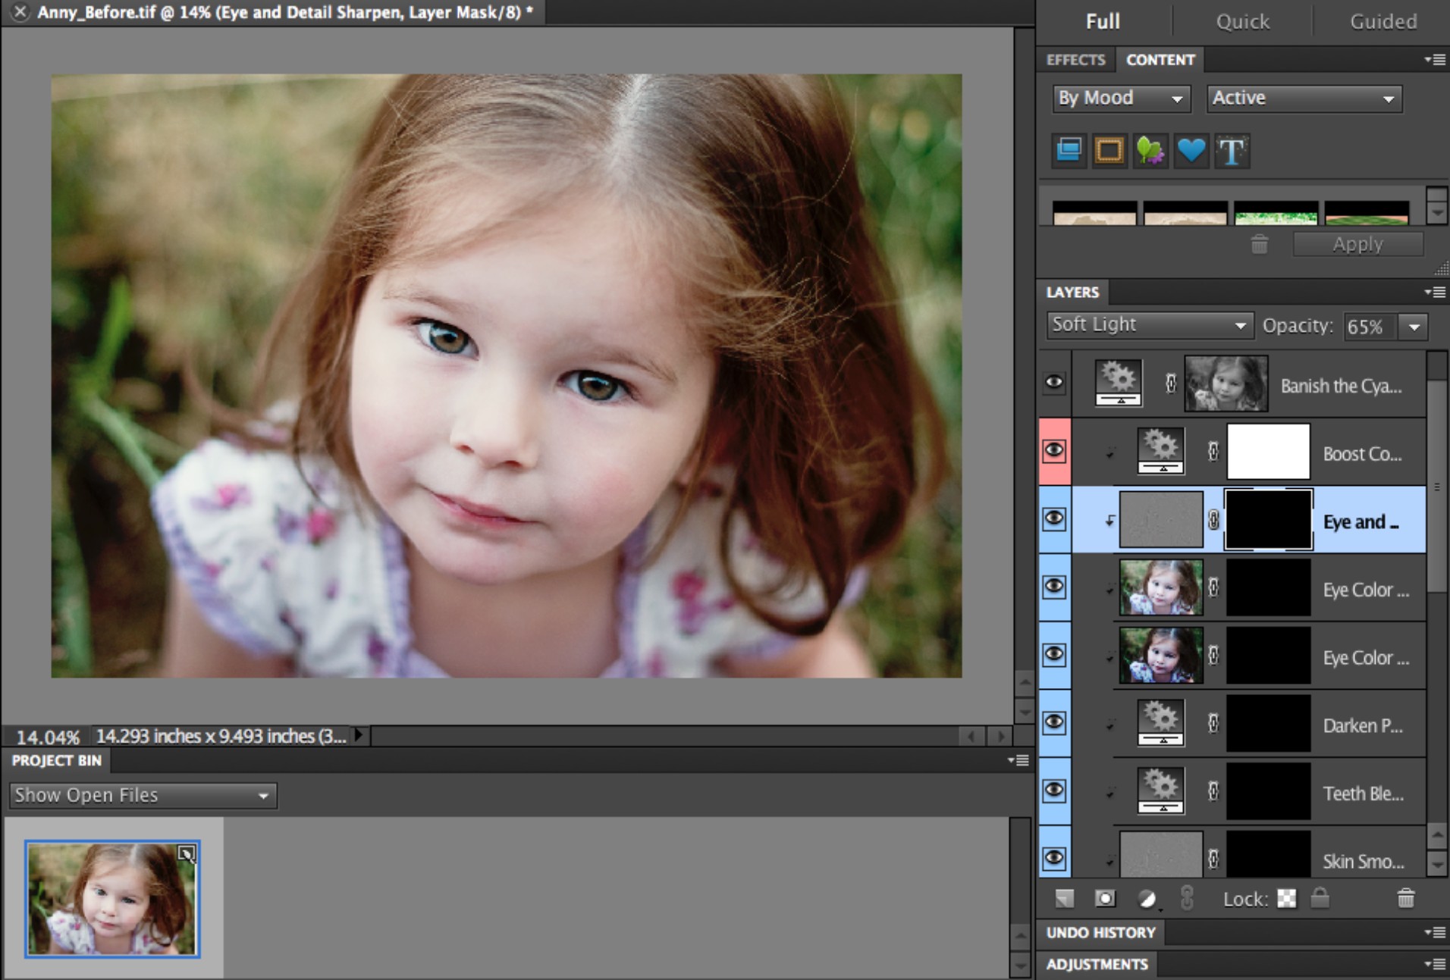Expand the Adjustments panel tab
The width and height of the screenshot is (1450, 980).
click(1097, 964)
